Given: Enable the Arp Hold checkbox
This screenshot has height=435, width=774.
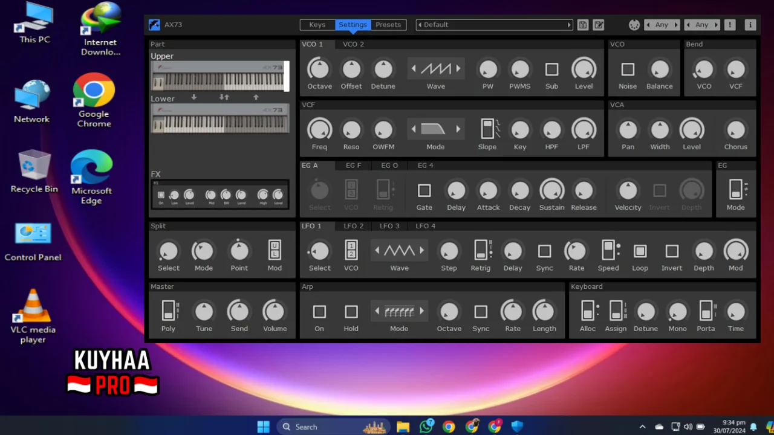Looking at the screenshot, I should [x=351, y=312].
